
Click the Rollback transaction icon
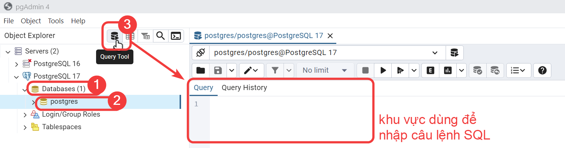(x=495, y=70)
